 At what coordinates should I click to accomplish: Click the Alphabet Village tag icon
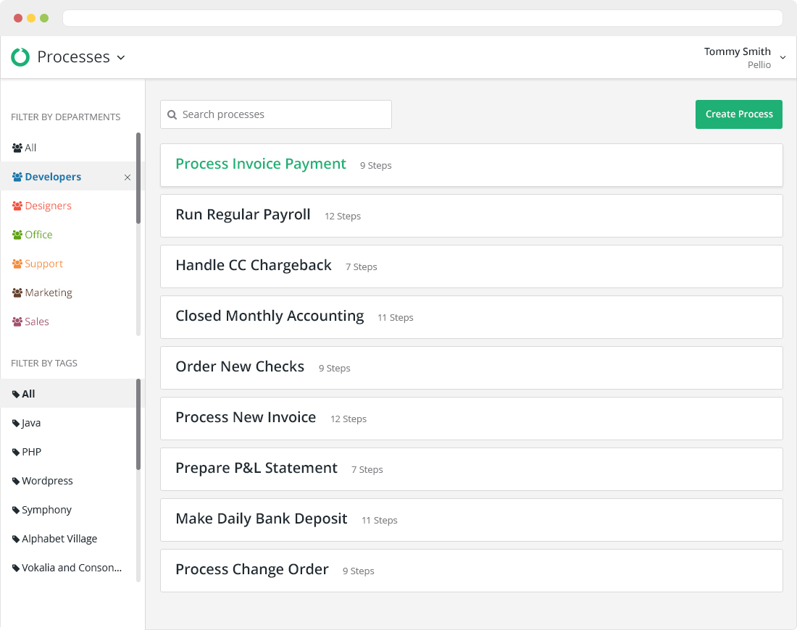16,539
